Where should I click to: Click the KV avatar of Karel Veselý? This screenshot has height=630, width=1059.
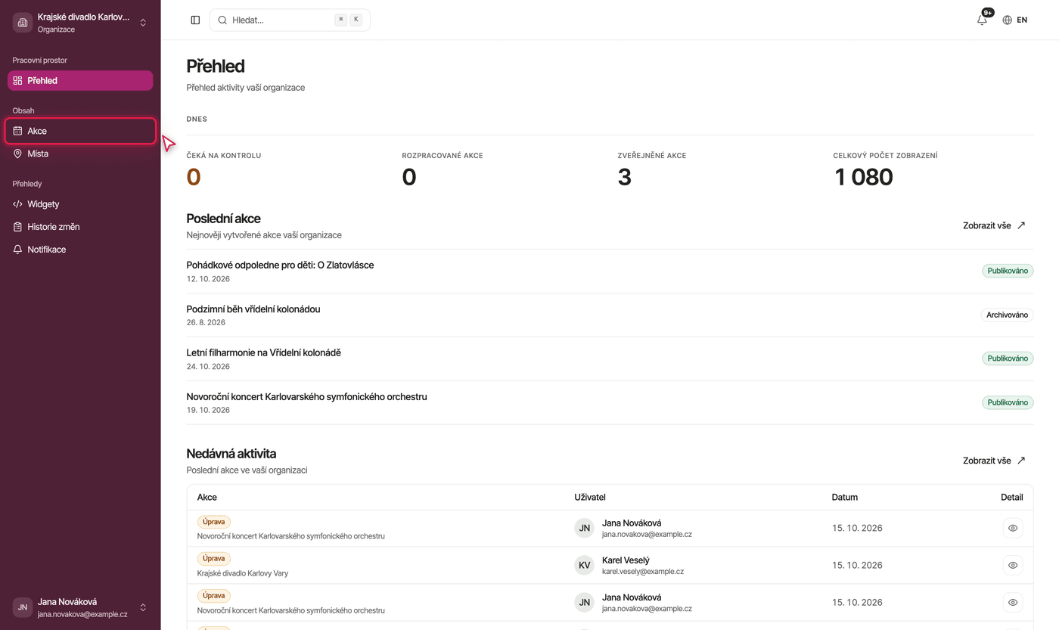point(585,565)
